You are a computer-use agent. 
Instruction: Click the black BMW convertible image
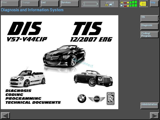tap(64, 56)
